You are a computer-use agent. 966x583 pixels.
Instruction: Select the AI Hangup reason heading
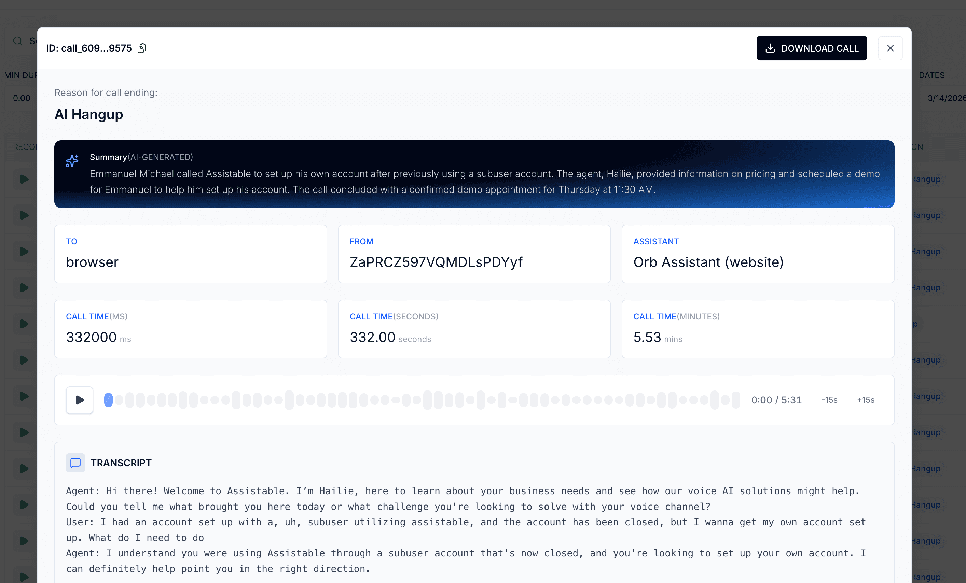[x=88, y=114]
